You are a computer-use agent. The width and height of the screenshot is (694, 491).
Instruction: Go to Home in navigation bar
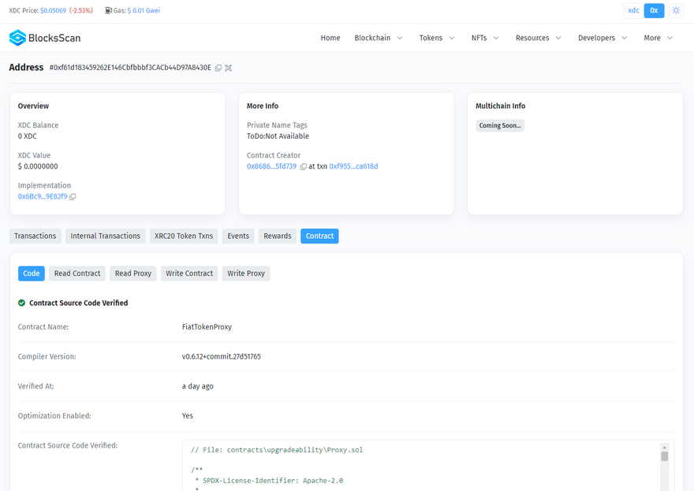(x=330, y=38)
